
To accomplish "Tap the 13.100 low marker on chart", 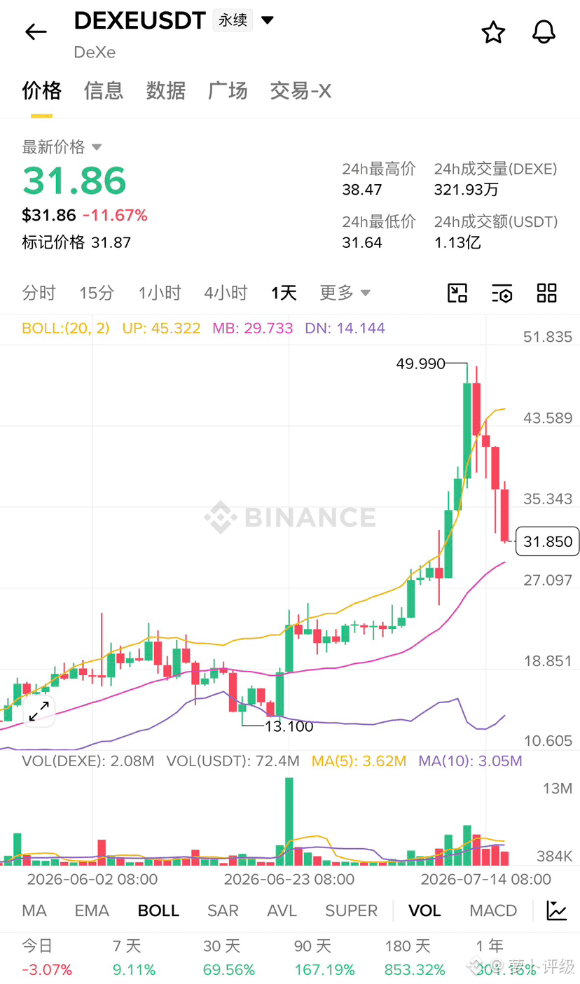I will coord(289,726).
